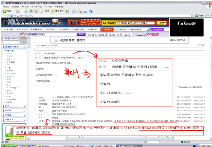
Task: Click the Home icon in toolbar
Action: pyautogui.click(x=36, y=11)
